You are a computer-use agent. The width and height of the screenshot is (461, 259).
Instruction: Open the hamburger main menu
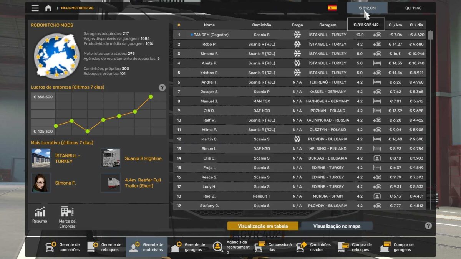click(x=35, y=8)
